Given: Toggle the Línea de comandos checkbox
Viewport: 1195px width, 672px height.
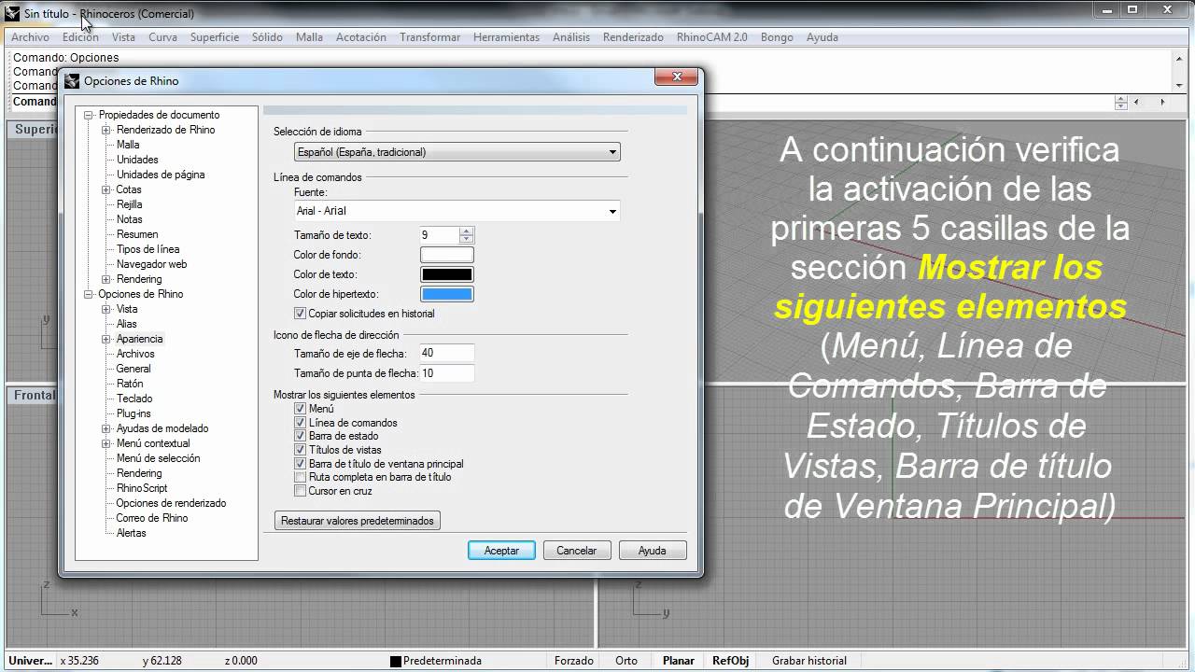Looking at the screenshot, I should click(x=300, y=423).
